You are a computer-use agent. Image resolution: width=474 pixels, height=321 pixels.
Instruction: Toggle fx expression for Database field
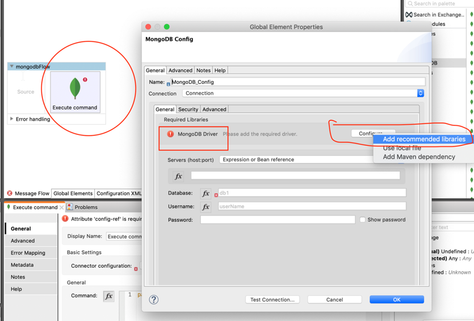coord(206,193)
